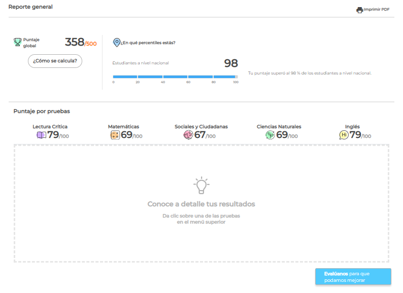Open the ¿Cómo se calcula? explanation
The height and width of the screenshot is (293, 403).
pos(55,61)
